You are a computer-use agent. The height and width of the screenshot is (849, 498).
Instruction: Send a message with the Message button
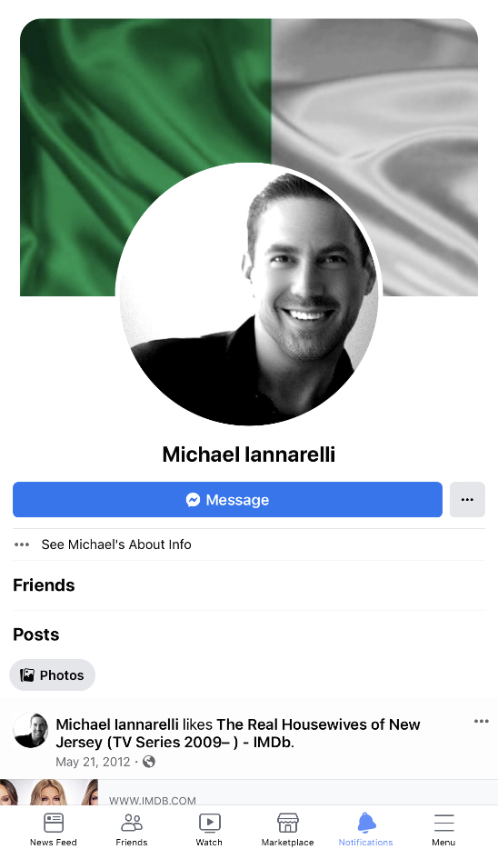click(227, 500)
